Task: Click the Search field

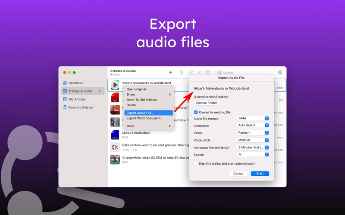Action: (245, 72)
